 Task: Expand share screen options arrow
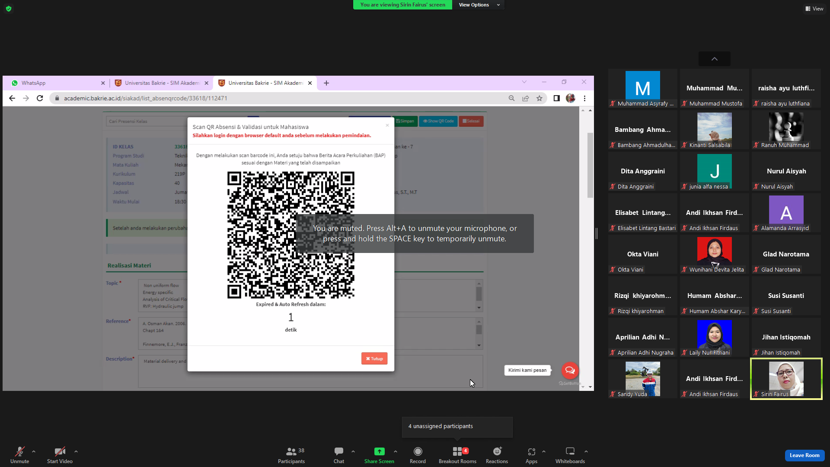(x=396, y=451)
